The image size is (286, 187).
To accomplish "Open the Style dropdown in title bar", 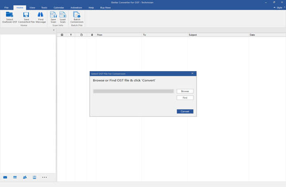I will 278,8.
